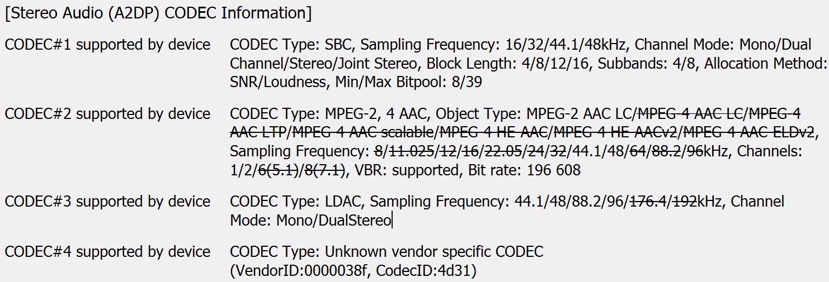Viewport: 829px width, 282px height.
Task: Select the CODEC#4 supported by device label
Action: click(x=107, y=252)
